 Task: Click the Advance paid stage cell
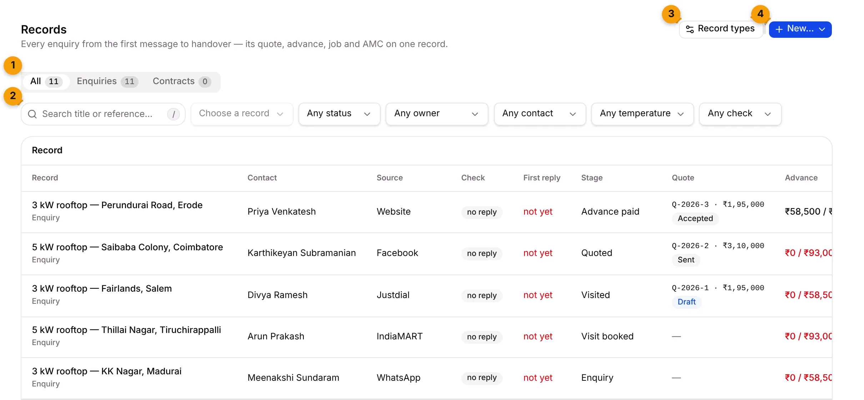pos(610,212)
